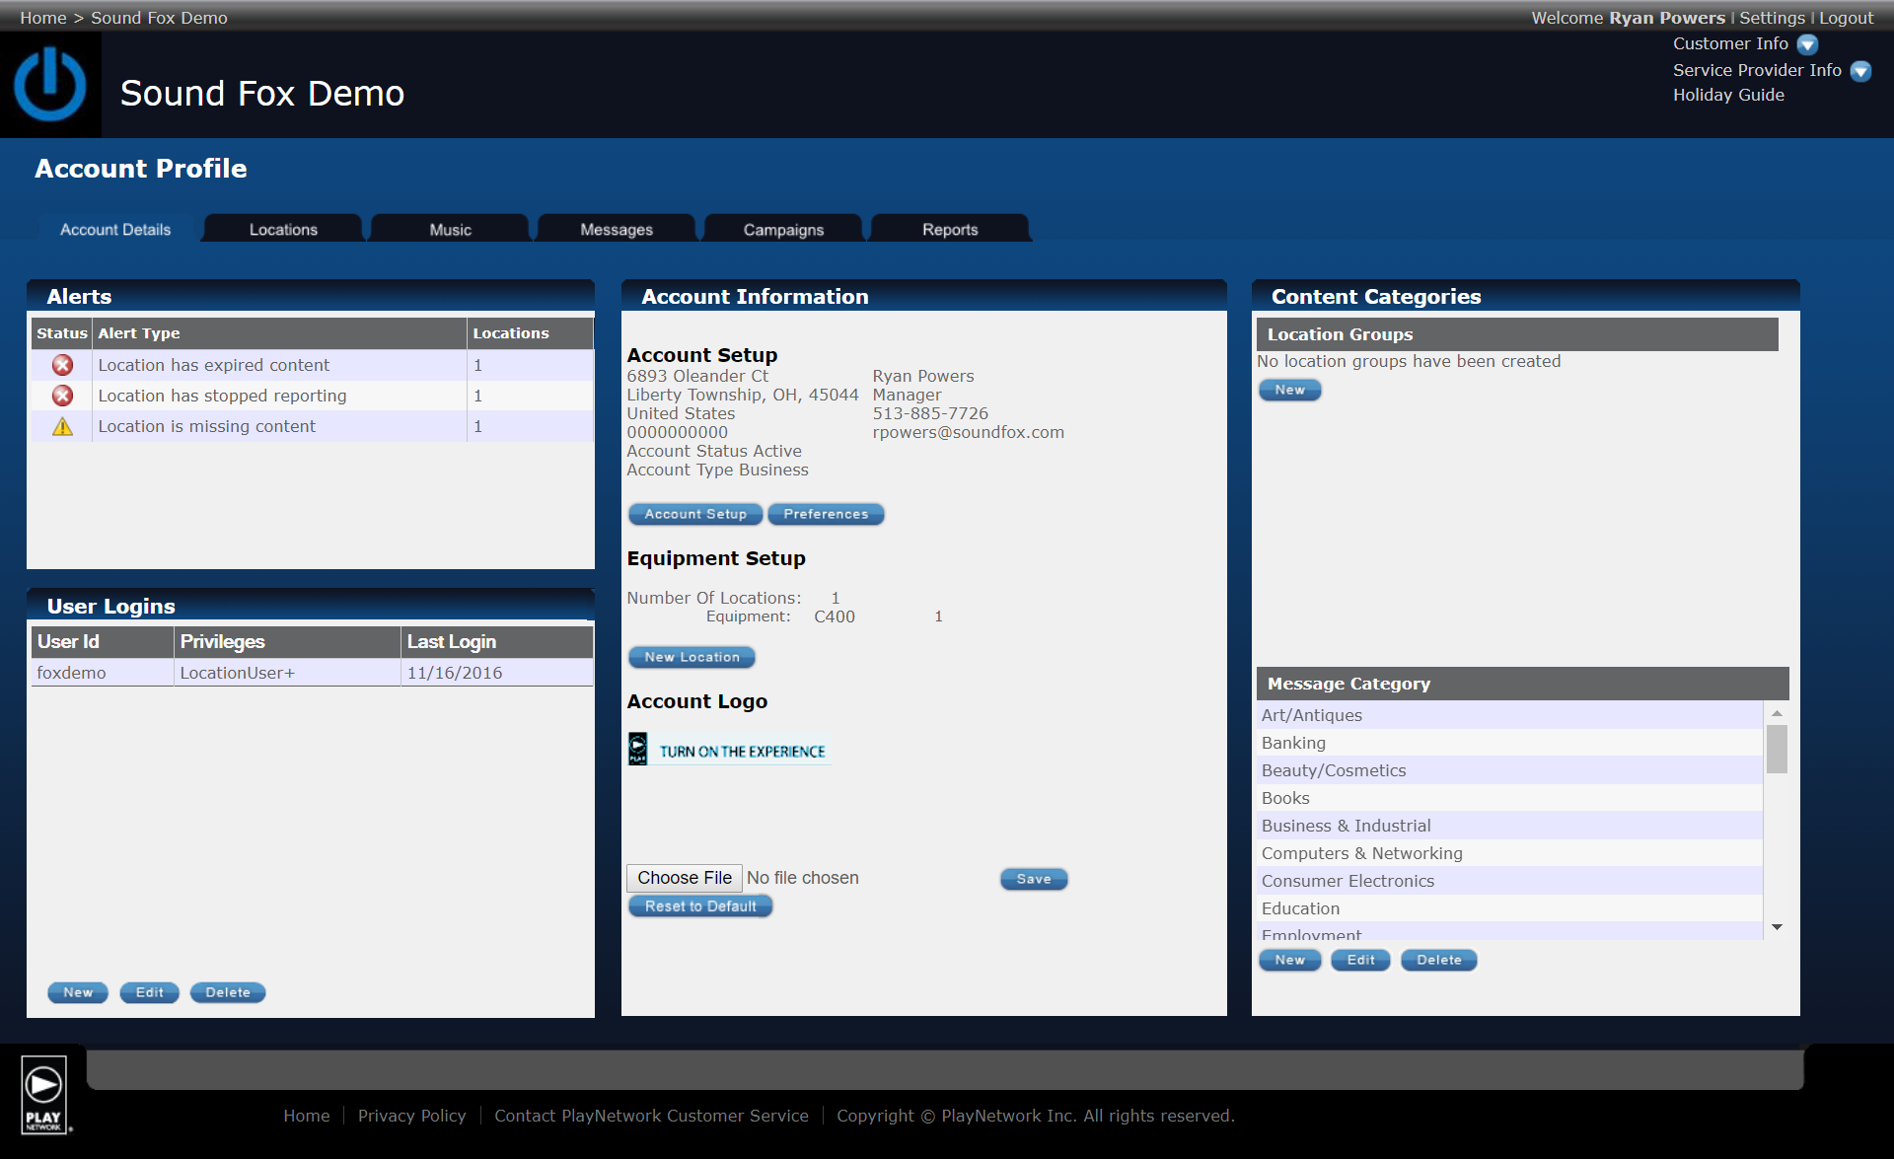Click the Account Setup button
Image resolution: width=1894 pixels, height=1159 pixels.
pos(695,514)
